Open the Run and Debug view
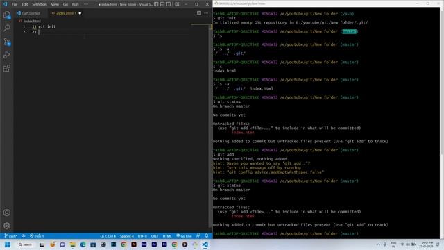The height and width of the screenshot is (250, 444). coord(6,55)
